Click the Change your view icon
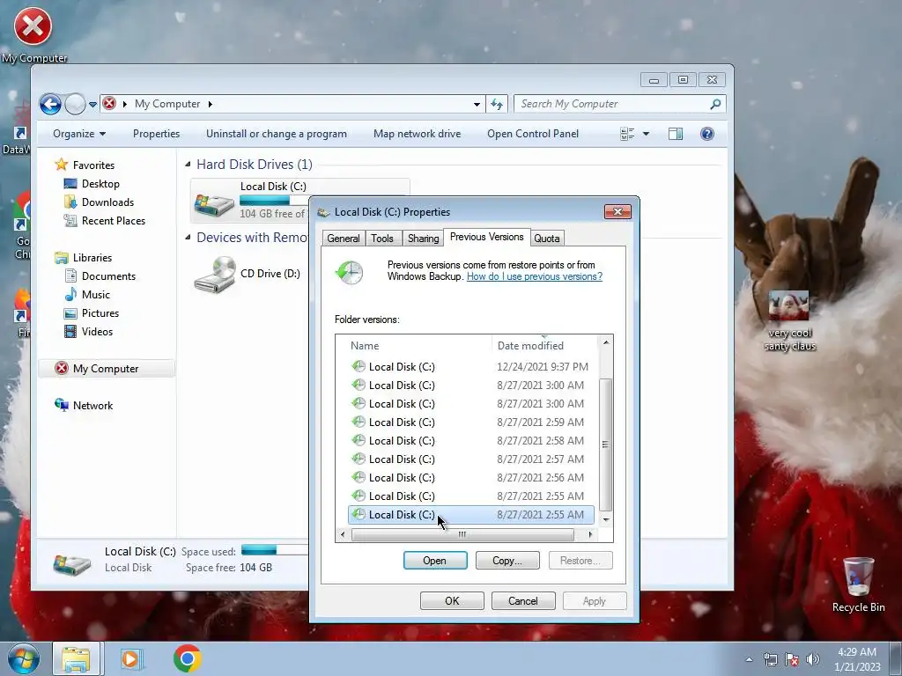The width and height of the screenshot is (902, 676). pos(627,134)
